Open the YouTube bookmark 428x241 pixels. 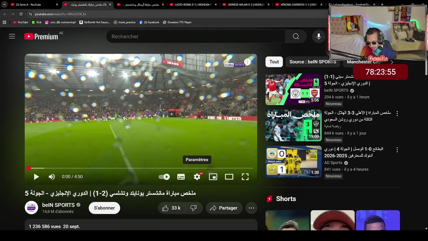(20, 22)
